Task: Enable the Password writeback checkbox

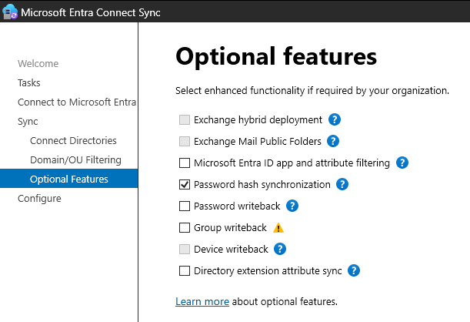Action: point(185,206)
